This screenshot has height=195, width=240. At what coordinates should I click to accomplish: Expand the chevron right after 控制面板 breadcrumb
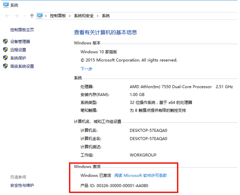pos(70,16)
